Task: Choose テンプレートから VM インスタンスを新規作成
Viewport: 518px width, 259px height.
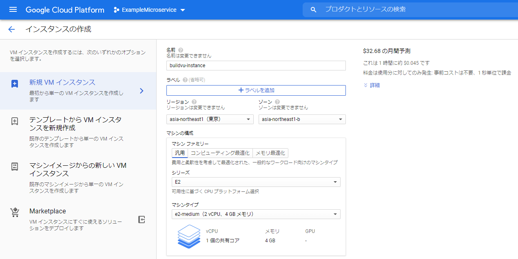Action: (x=78, y=132)
